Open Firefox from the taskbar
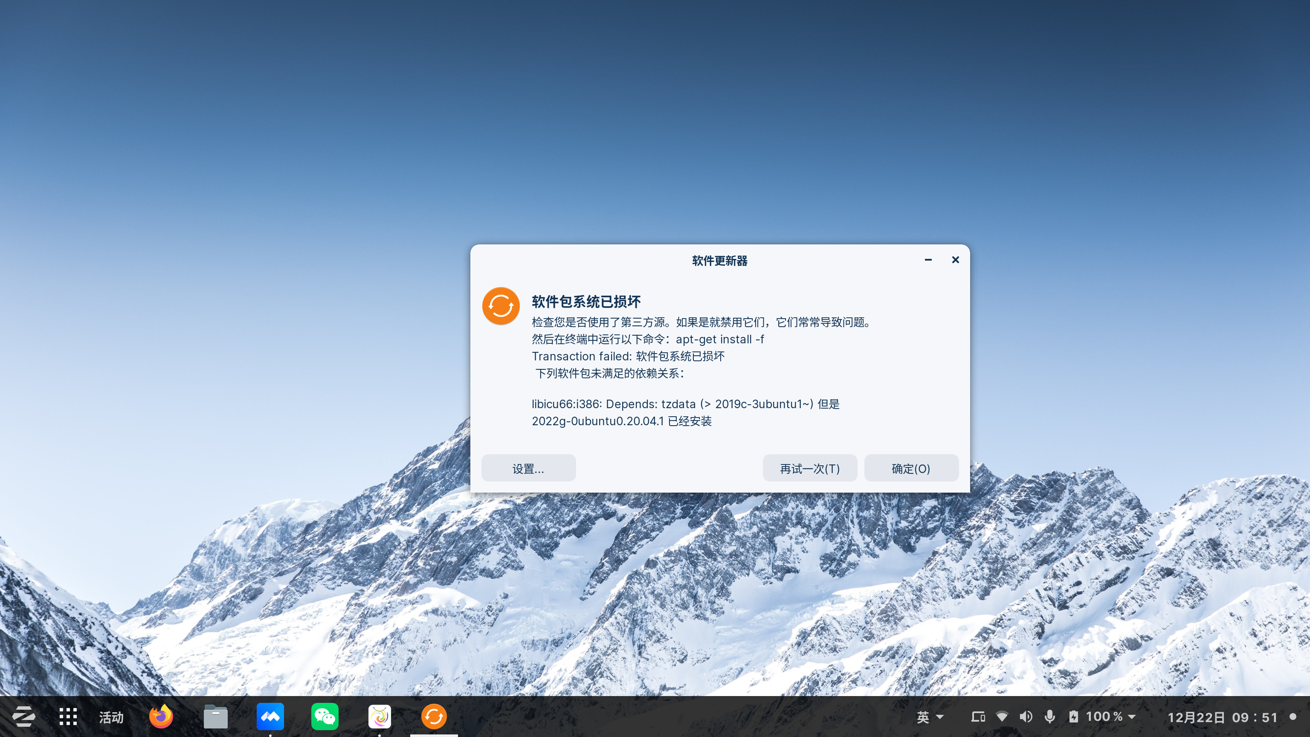 tap(161, 717)
